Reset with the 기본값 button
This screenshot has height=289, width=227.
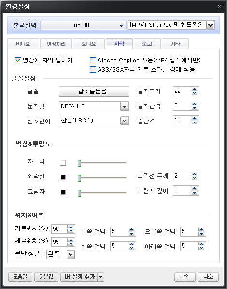tap(46, 276)
